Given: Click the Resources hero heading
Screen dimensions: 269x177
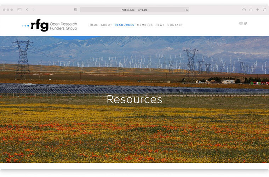Looking at the screenshot, I should point(134,99).
